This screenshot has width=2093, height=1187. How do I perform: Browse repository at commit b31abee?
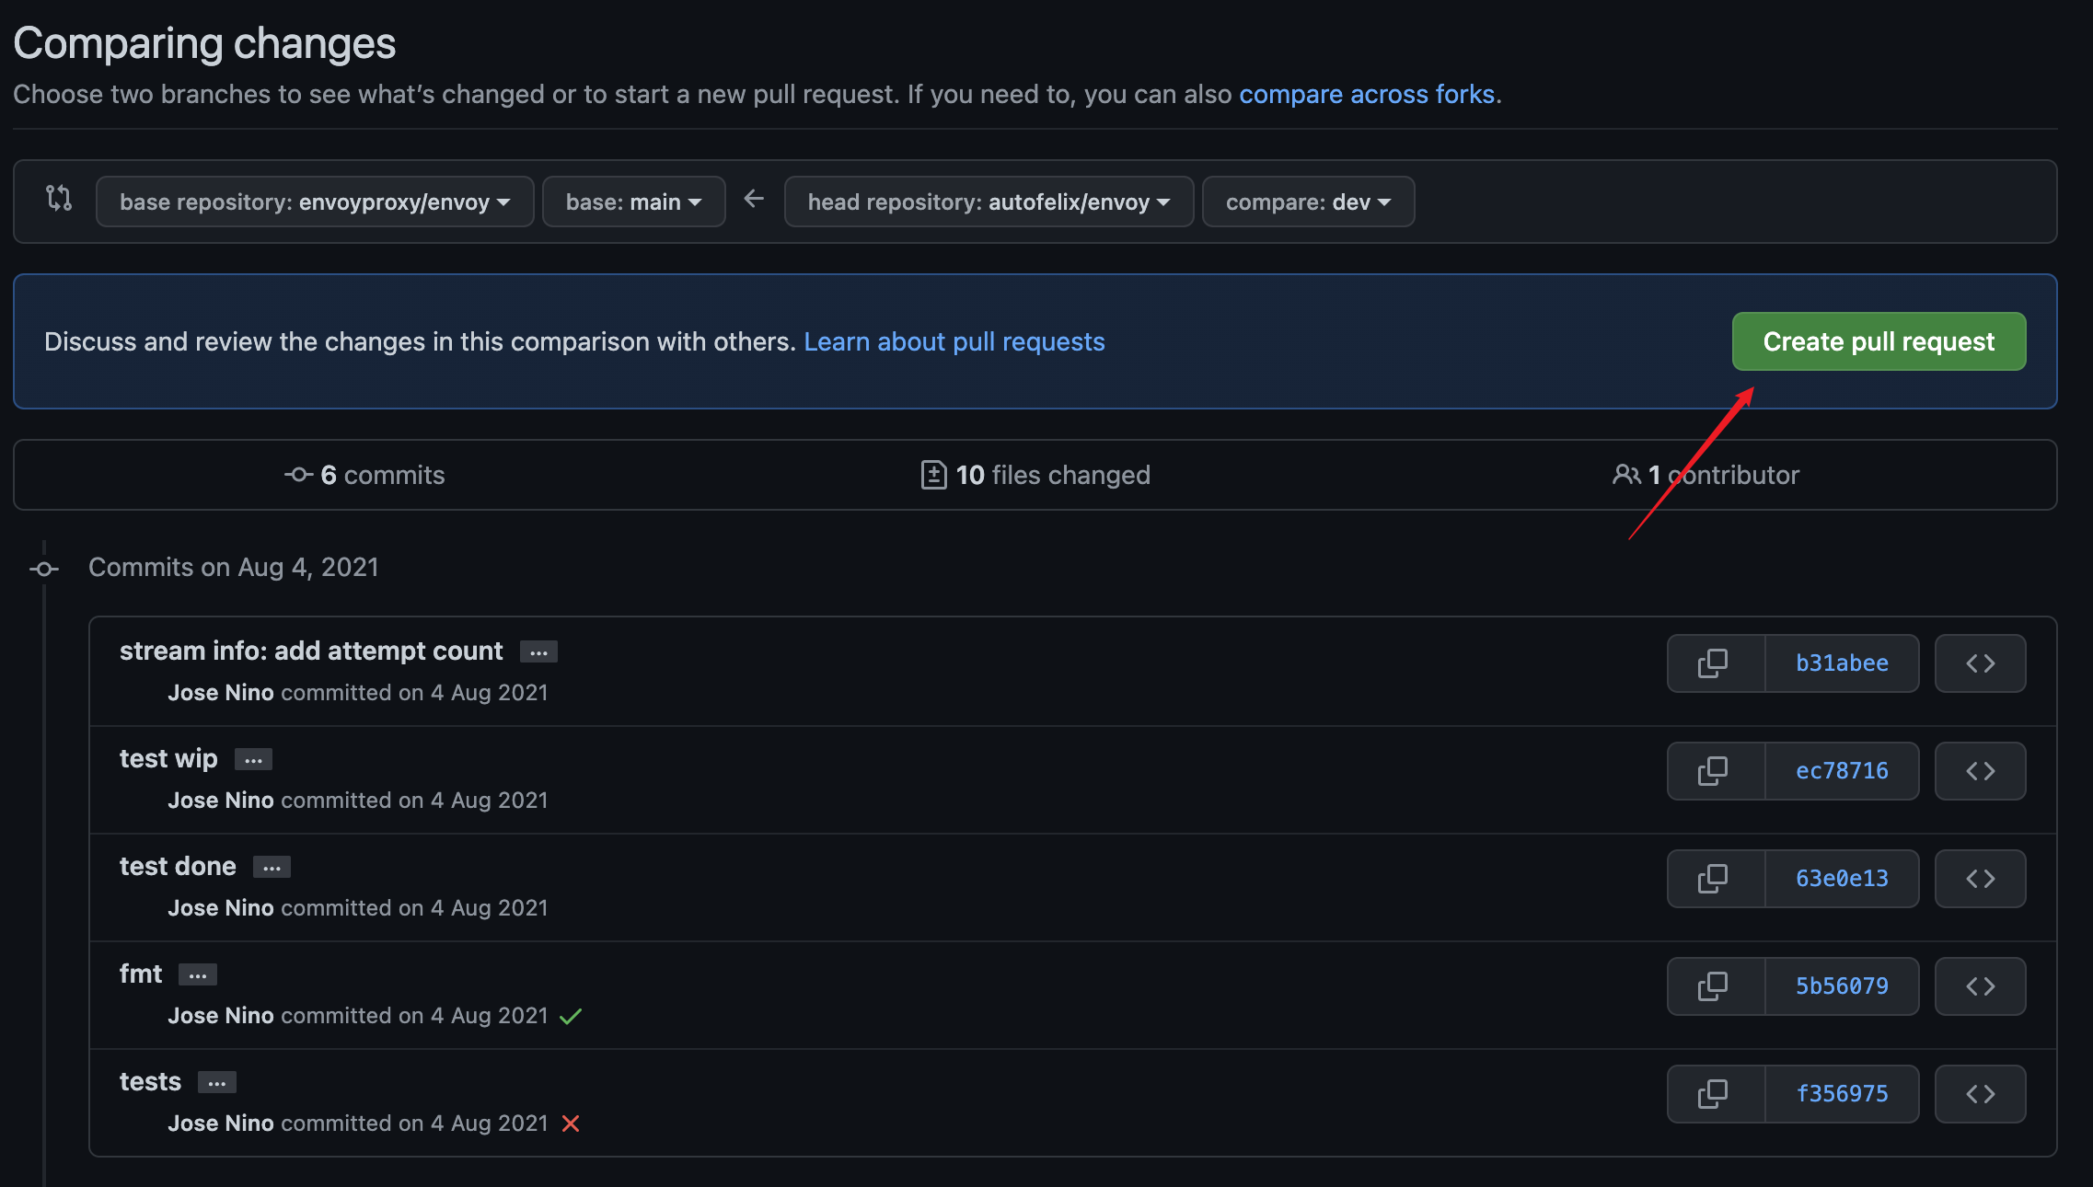(x=1980, y=663)
